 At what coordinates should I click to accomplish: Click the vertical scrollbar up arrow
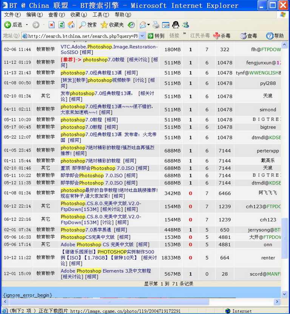(x=284, y=45)
